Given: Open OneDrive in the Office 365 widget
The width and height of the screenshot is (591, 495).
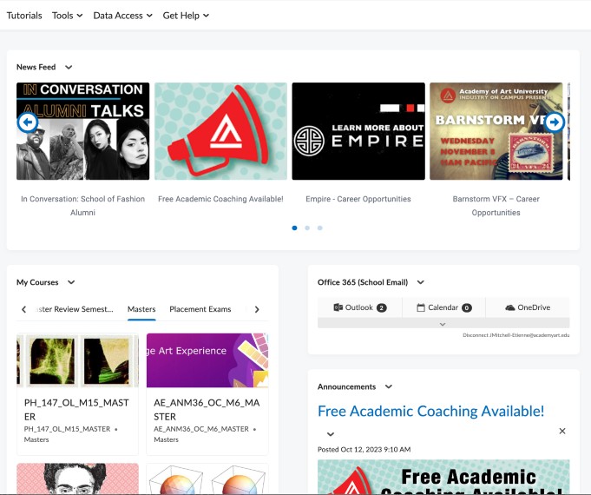Looking at the screenshot, I should pyautogui.click(x=528, y=307).
